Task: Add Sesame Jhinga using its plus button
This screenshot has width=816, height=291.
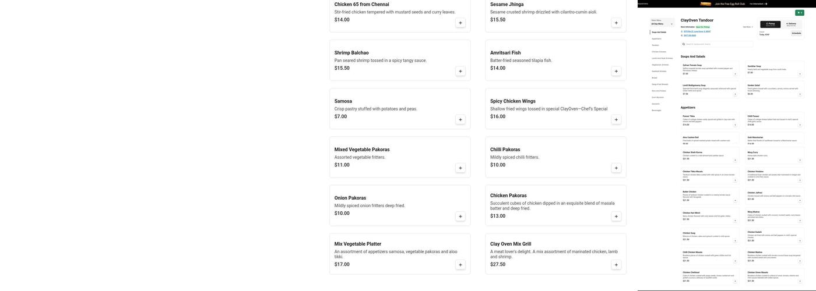Action: [x=616, y=23]
